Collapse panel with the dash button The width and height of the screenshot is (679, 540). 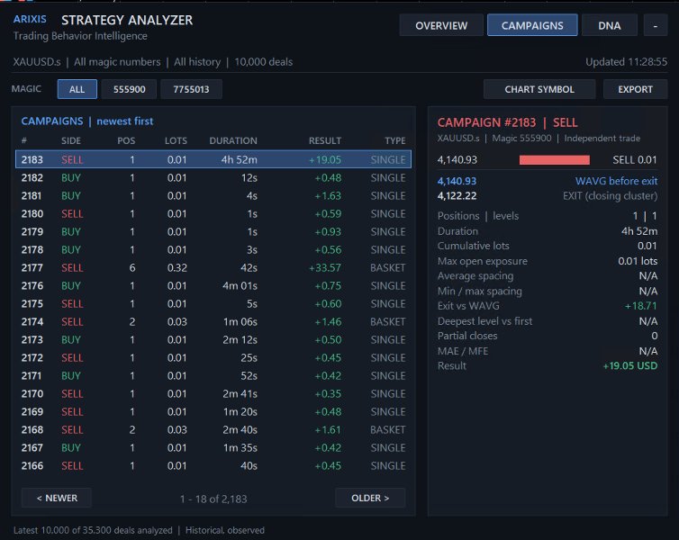click(656, 25)
